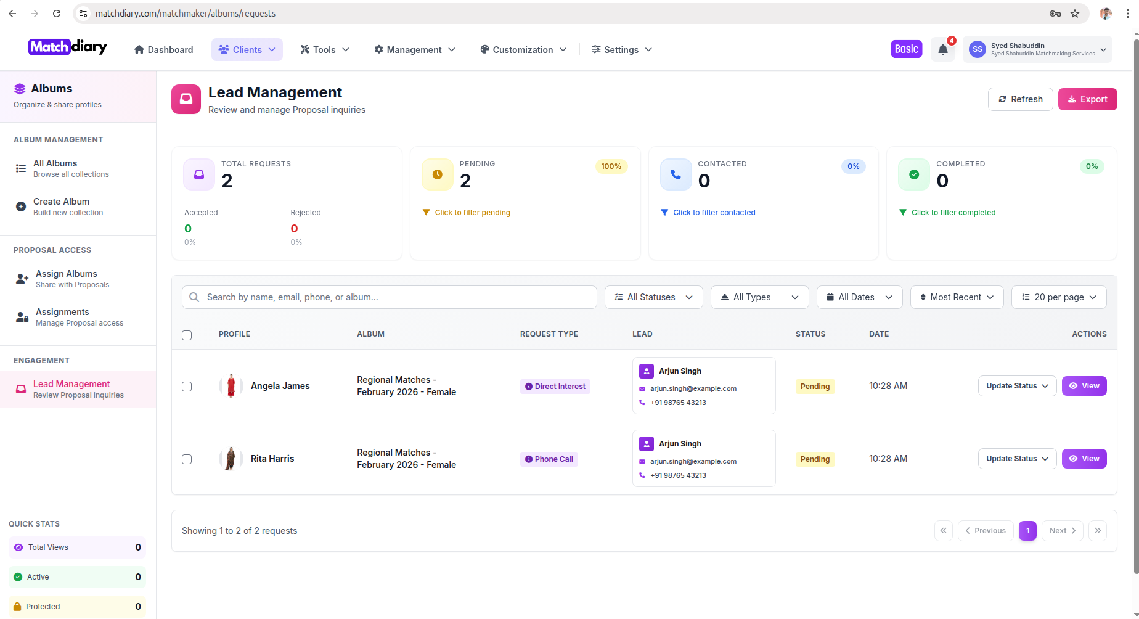The width and height of the screenshot is (1139, 619).
Task: Click the blue Contacted phone icon
Action: click(x=676, y=174)
